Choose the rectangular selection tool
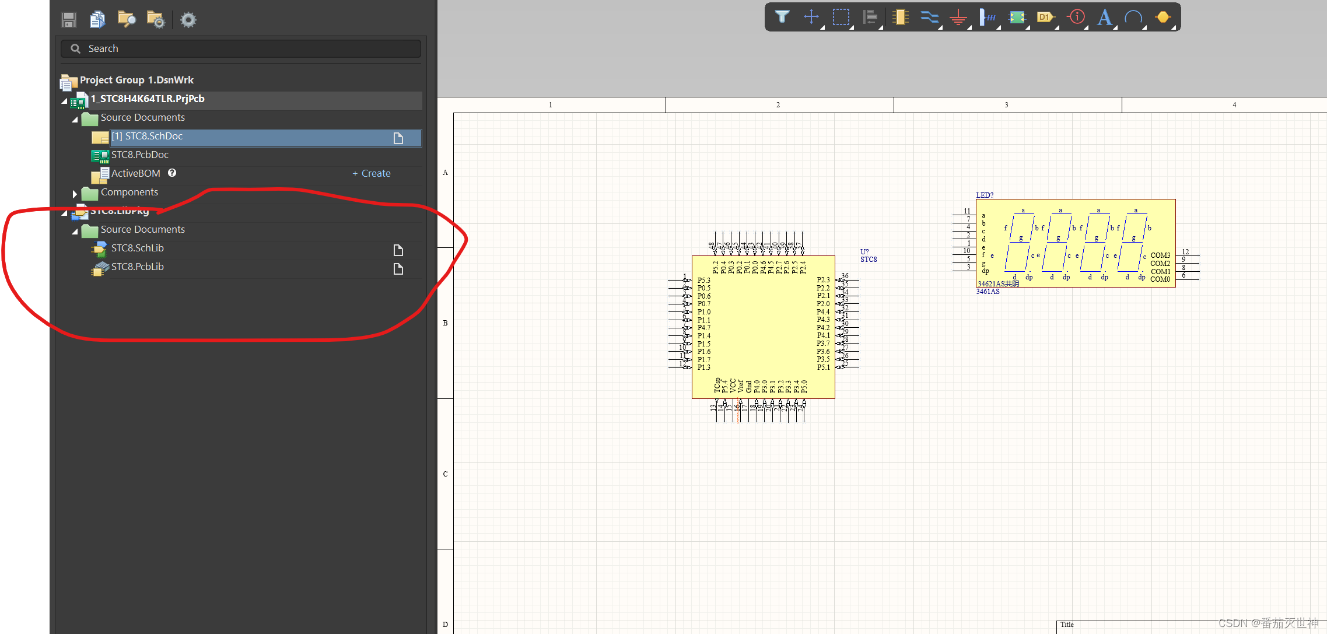Viewport: 1327px width, 634px height. 841,17
